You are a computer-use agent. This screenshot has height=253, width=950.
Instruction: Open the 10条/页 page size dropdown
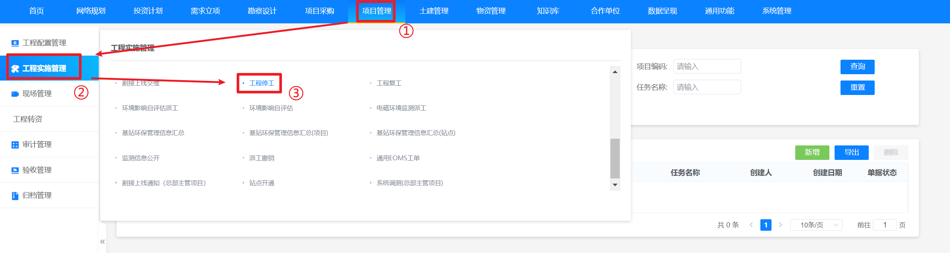[816, 225]
